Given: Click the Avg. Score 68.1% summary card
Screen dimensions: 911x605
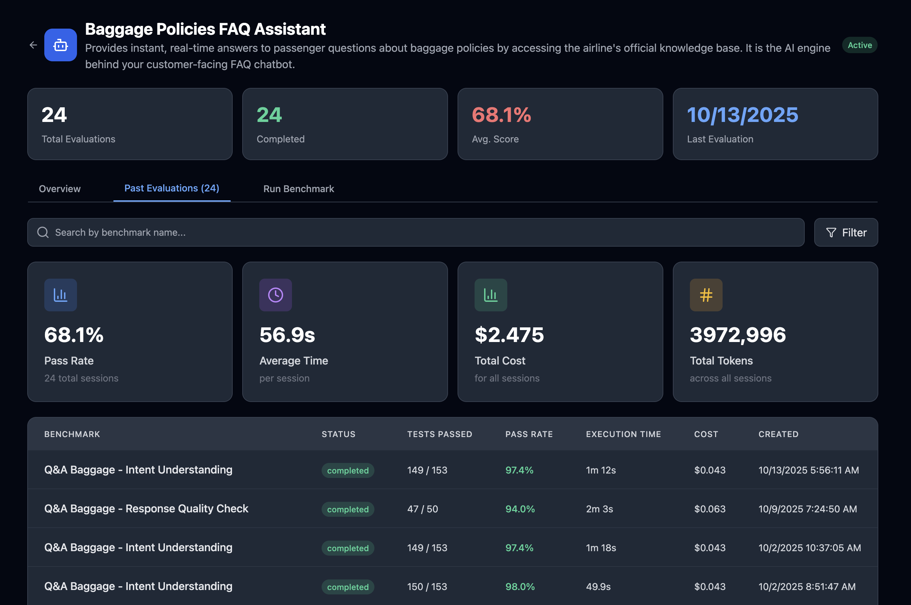Looking at the screenshot, I should 560,124.
